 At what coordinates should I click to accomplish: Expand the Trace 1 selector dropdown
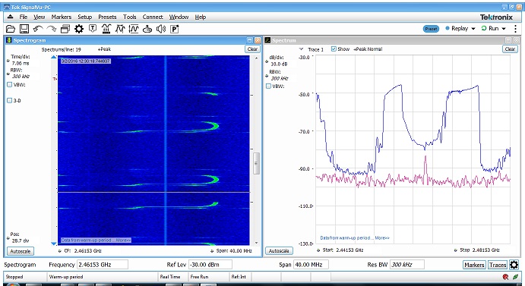click(301, 49)
